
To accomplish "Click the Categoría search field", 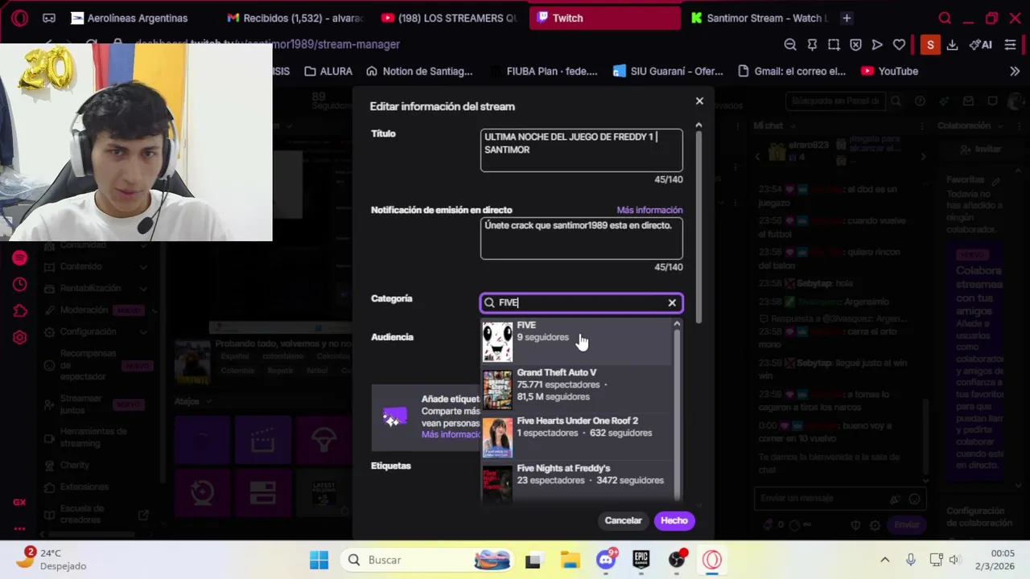I will (x=581, y=302).
